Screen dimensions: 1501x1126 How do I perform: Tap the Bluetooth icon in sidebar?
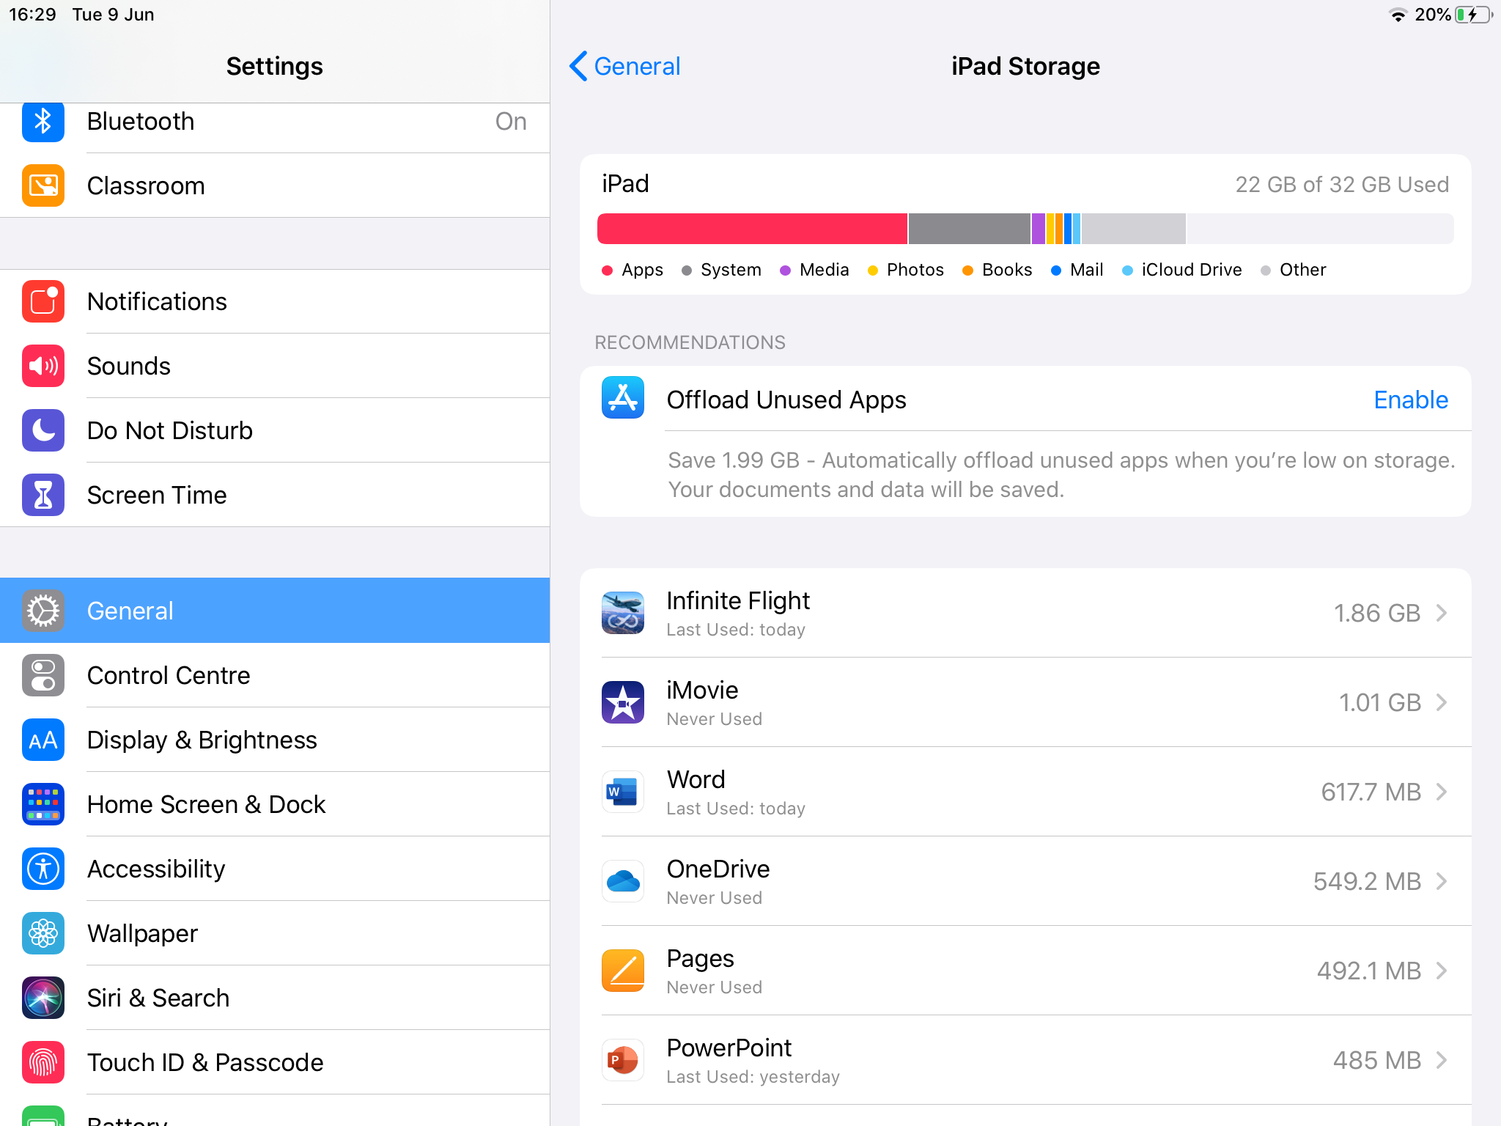click(x=43, y=122)
